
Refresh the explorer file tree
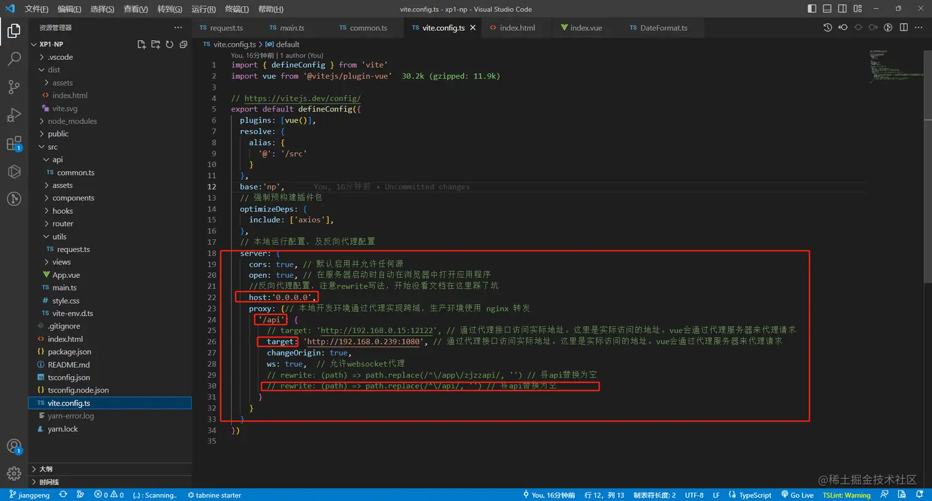170,44
